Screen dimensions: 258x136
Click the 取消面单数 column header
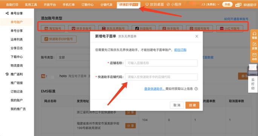click(x=236, y=101)
